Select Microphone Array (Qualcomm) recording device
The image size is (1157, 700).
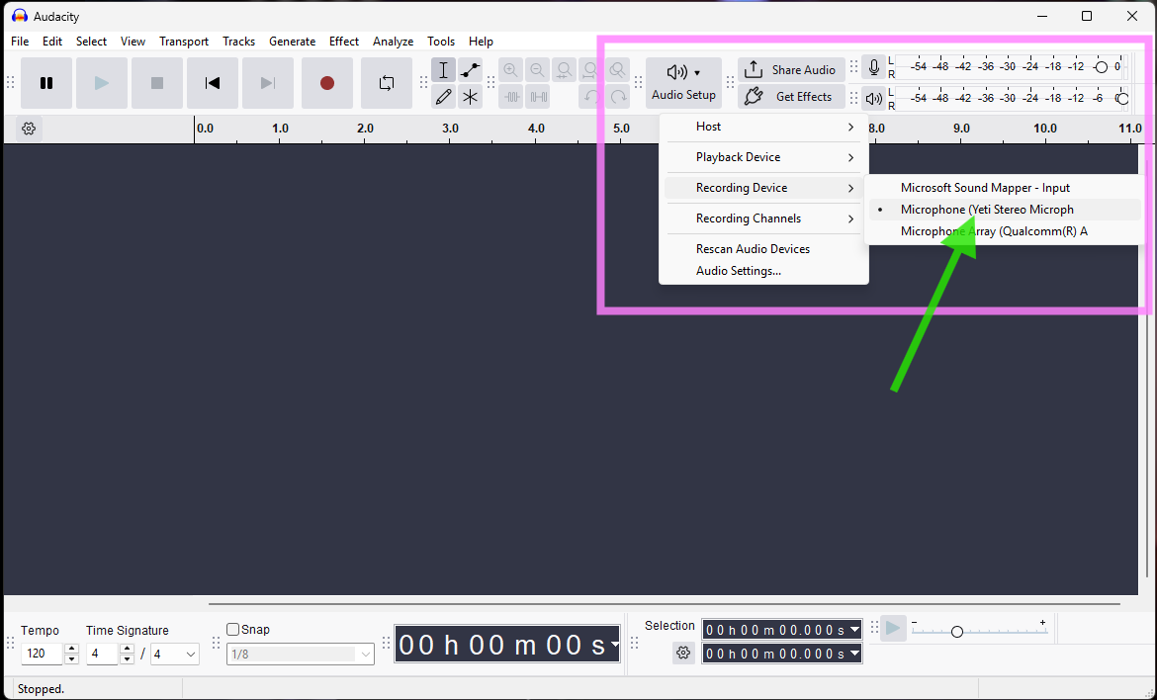click(993, 231)
